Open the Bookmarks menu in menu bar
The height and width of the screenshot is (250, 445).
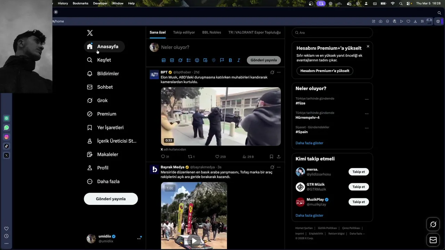pyautogui.click(x=80, y=3)
